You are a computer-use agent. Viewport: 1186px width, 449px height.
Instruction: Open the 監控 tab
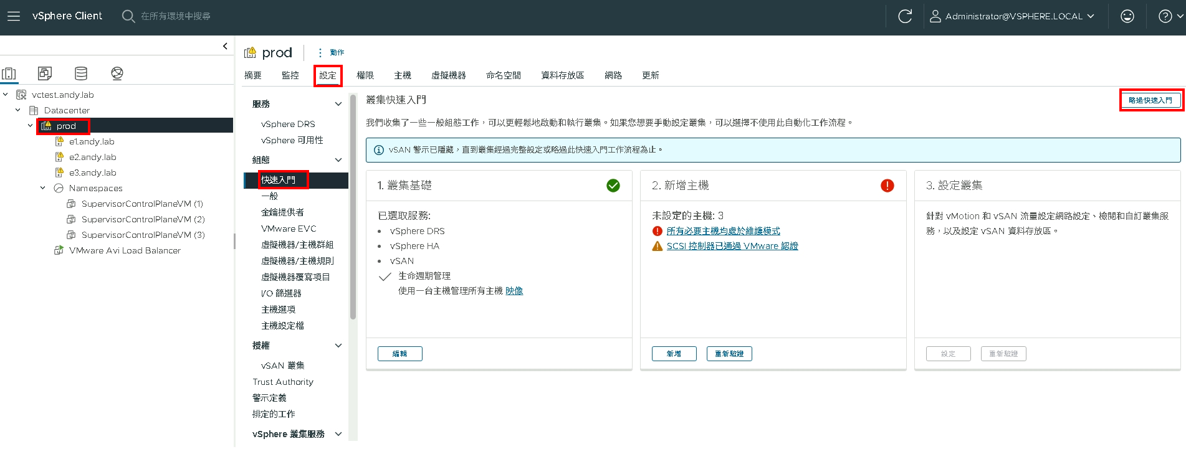coord(290,75)
